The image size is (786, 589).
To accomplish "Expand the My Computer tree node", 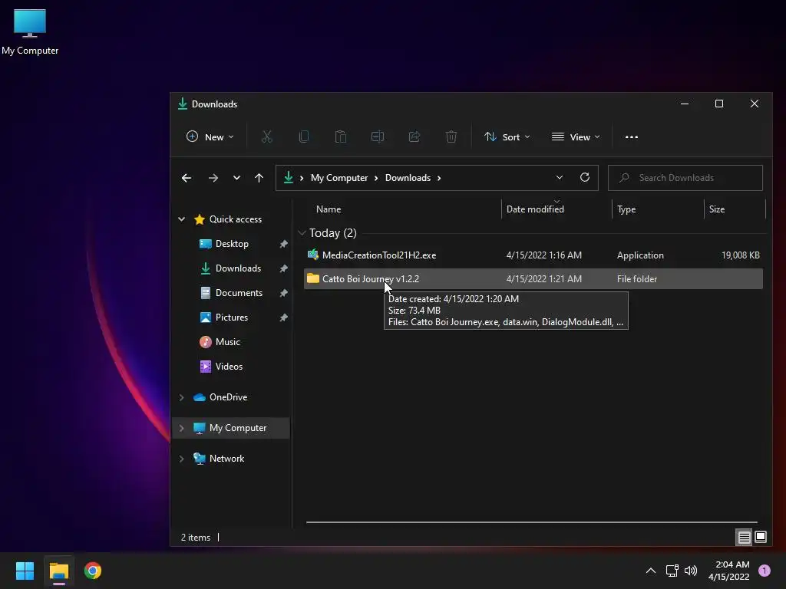I will click(181, 428).
